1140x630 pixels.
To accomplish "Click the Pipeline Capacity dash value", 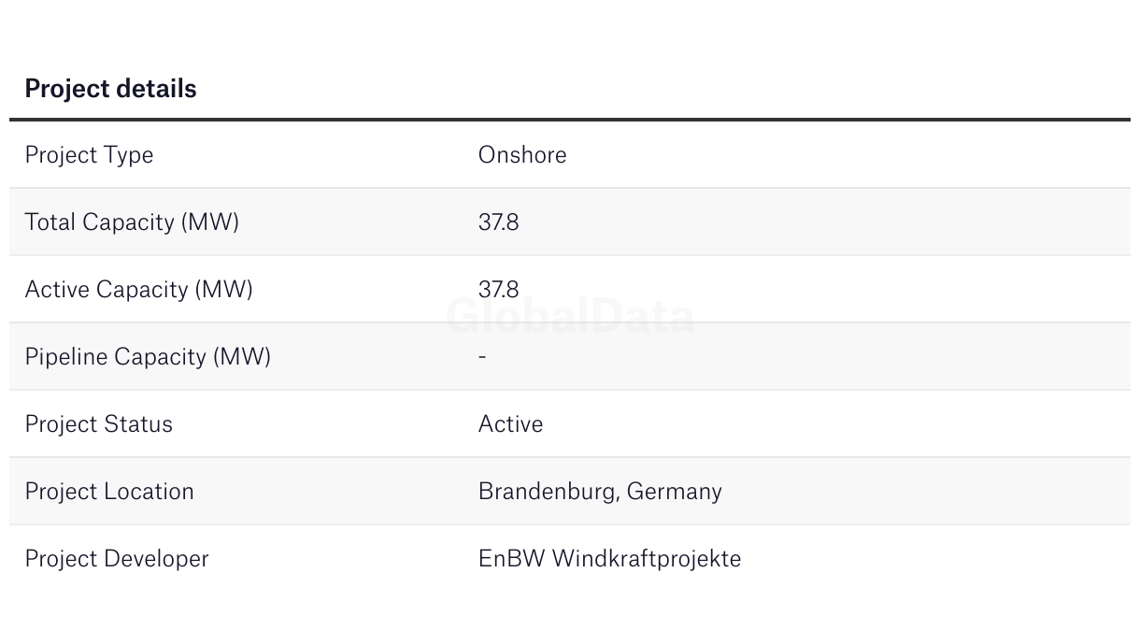I will [x=482, y=357].
